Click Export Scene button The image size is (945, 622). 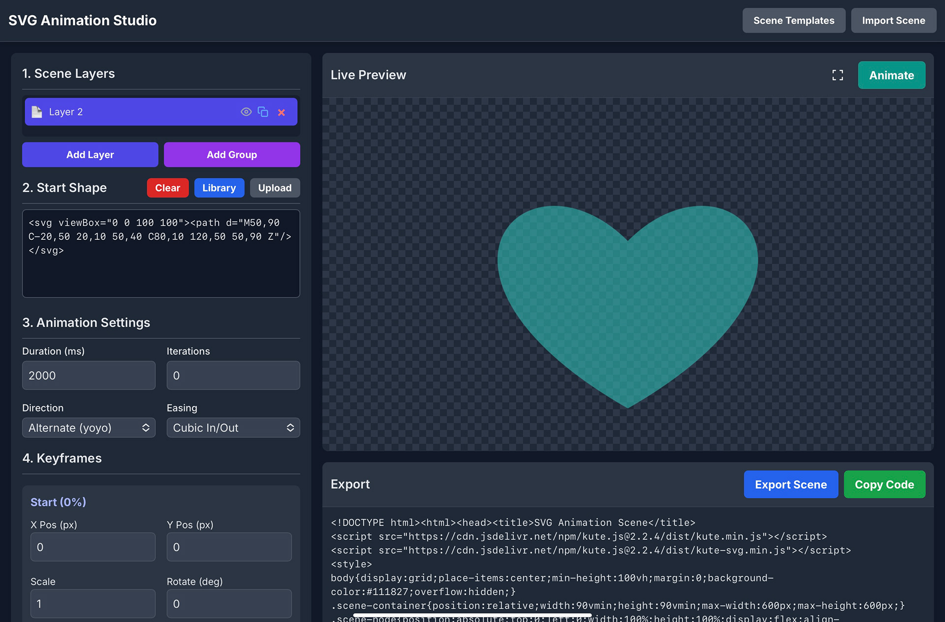[x=790, y=485]
